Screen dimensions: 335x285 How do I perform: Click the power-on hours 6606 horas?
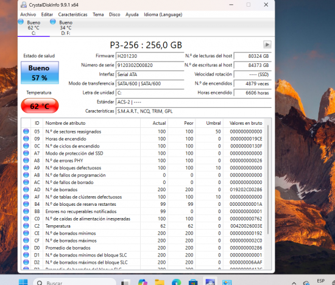click(253, 93)
